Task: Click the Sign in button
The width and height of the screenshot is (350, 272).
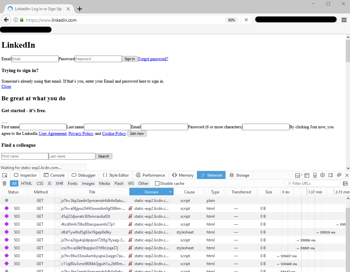Action: pos(130,59)
